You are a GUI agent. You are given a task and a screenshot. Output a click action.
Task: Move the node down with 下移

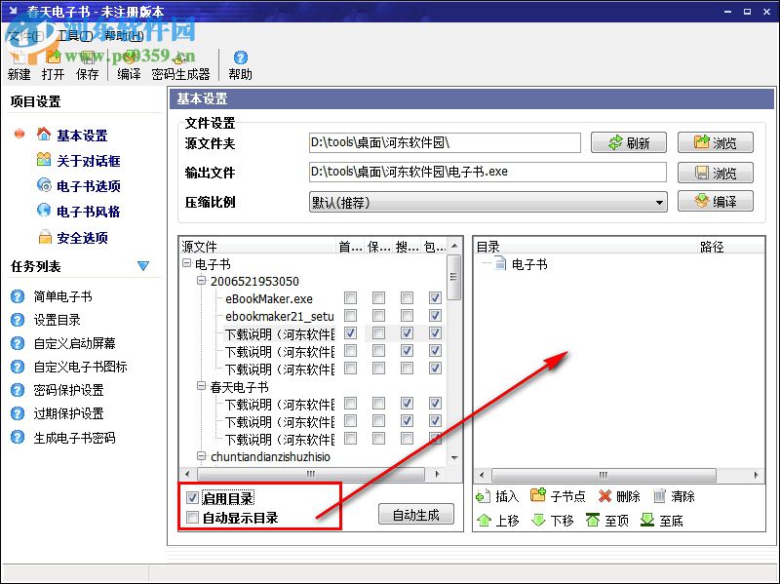coord(553,521)
